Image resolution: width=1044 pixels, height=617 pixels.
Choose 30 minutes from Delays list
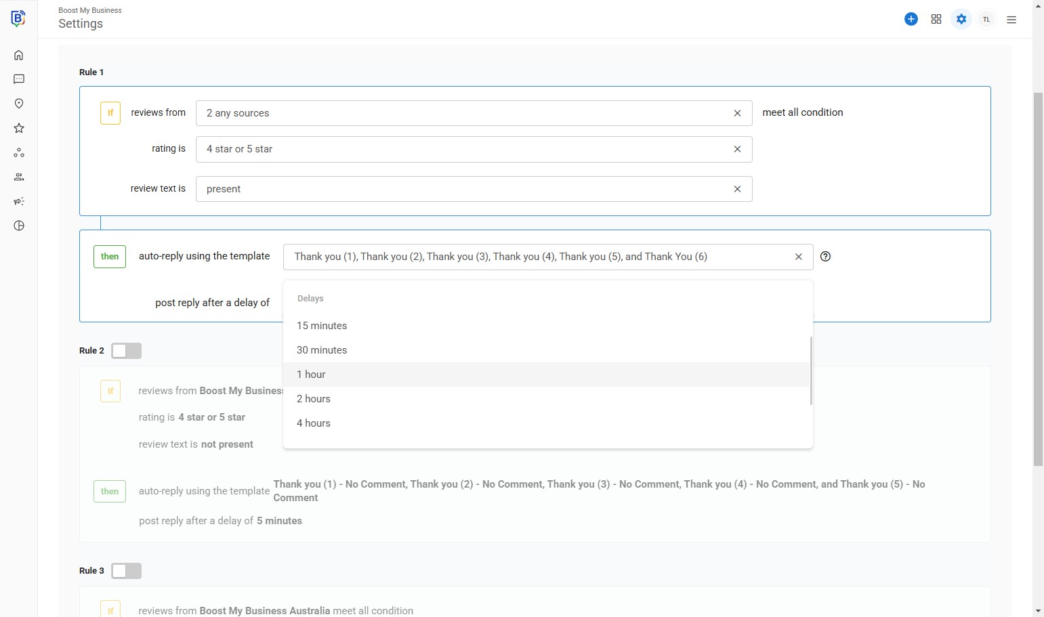pyautogui.click(x=322, y=350)
